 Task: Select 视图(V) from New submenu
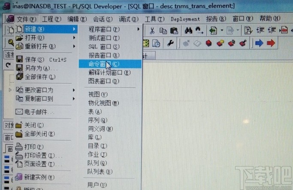tap(110, 94)
